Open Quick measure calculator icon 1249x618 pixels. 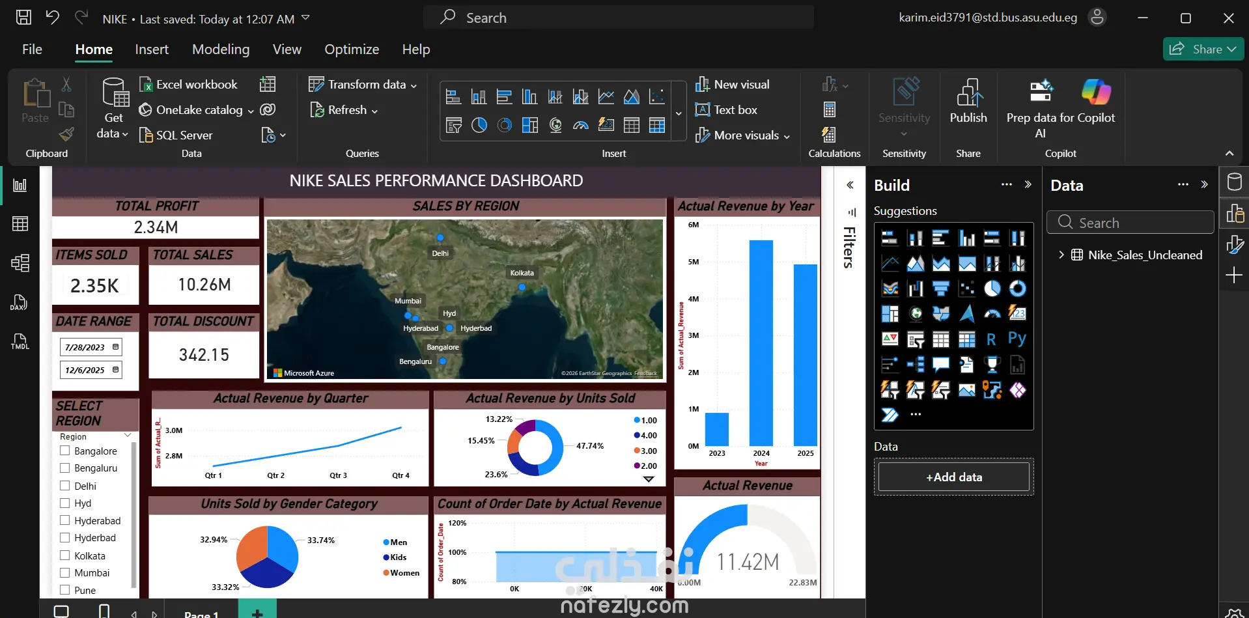coord(829,135)
